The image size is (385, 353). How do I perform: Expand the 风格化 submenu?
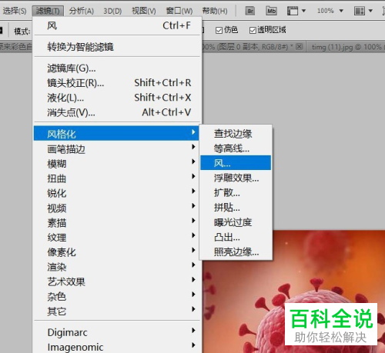pos(116,133)
